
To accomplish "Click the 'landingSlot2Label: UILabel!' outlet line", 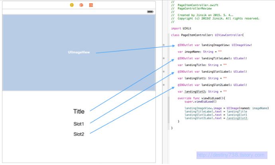I will (x=212, y=85).
